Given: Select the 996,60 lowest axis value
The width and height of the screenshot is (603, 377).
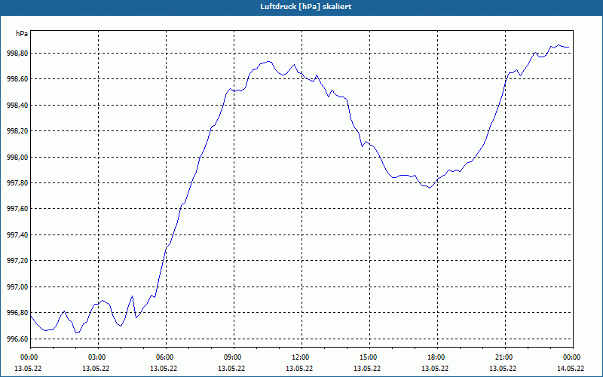Looking at the screenshot, I should coord(17,339).
